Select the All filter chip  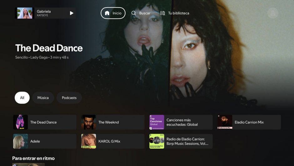click(x=22, y=98)
